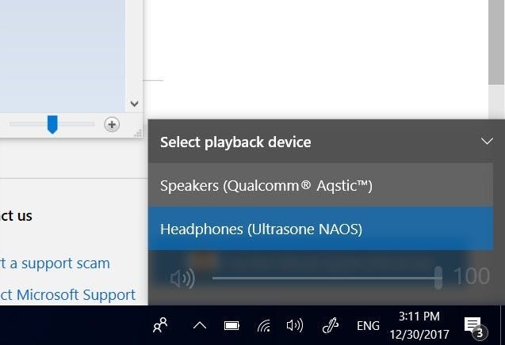This screenshot has width=505, height=345.
Task: Show hidden tray icons chevron
Action: click(200, 326)
